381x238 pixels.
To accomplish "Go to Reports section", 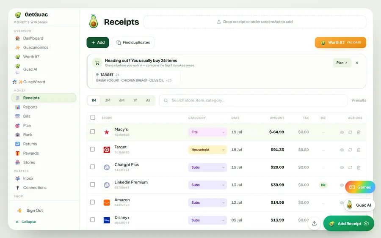I will click(x=30, y=107).
